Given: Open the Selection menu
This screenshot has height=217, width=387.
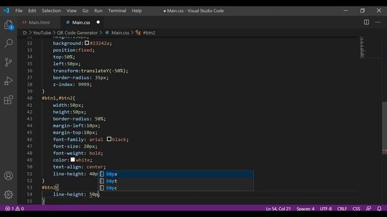Looking at the screenshot, I should click(51, 11).
